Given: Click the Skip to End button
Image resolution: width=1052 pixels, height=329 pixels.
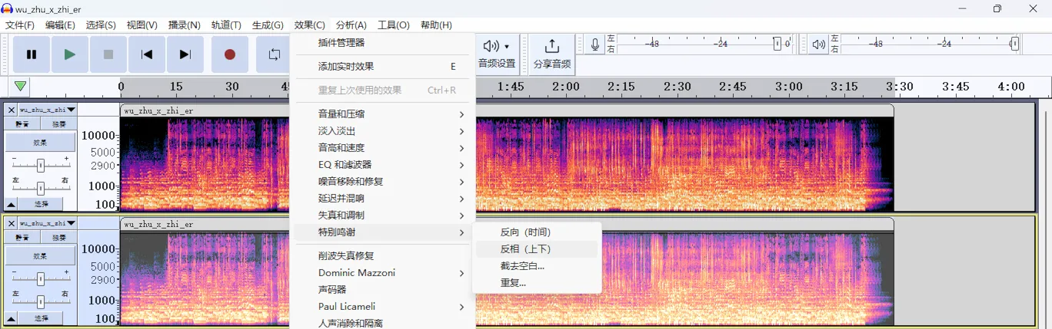Looking at the screenshot, I should pos(185,54).
